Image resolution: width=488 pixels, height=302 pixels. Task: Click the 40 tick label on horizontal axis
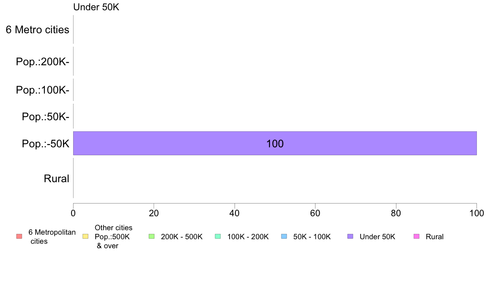tap(234, 213)
